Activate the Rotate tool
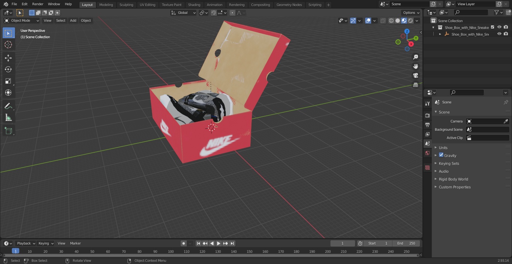The width and height of the screenshot is (512, 264). pyautogui.click(x=8, y=69)
